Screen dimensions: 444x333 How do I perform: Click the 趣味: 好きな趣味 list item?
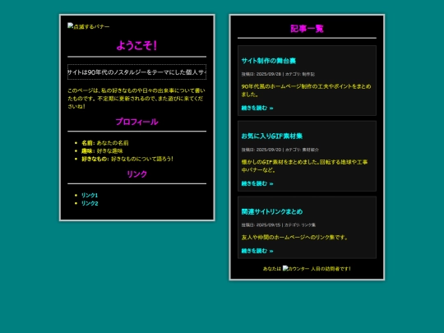102,150
